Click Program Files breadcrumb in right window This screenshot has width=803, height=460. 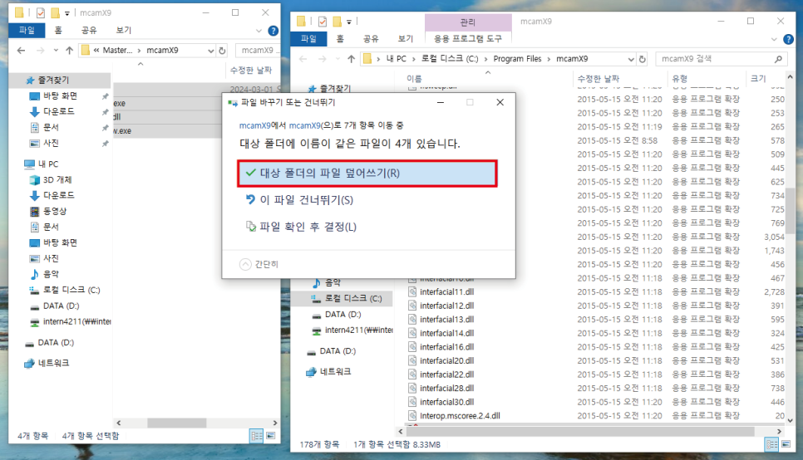pos(517,59)
